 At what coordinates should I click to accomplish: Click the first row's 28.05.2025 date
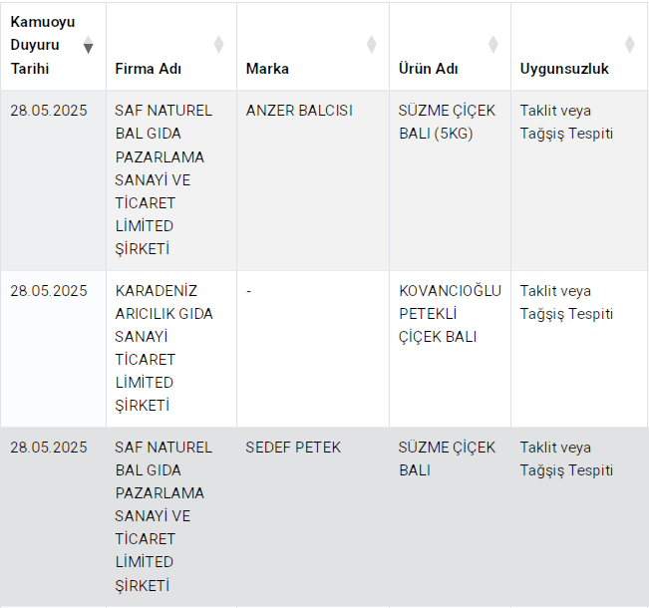tap(49, 111)
